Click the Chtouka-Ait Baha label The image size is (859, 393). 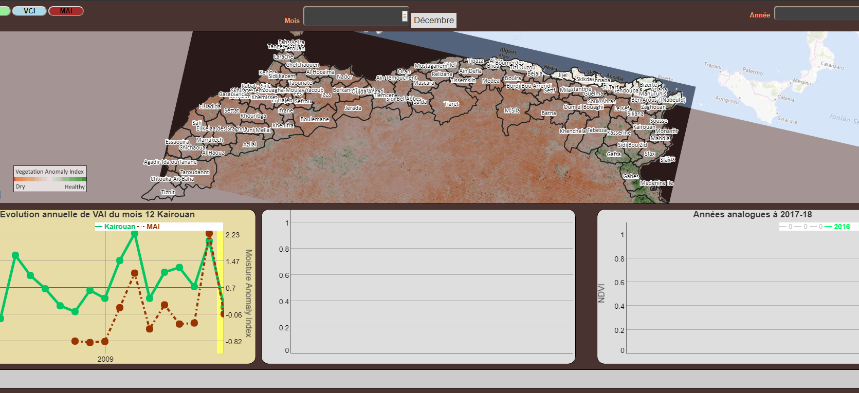click(x=172, y=179)
